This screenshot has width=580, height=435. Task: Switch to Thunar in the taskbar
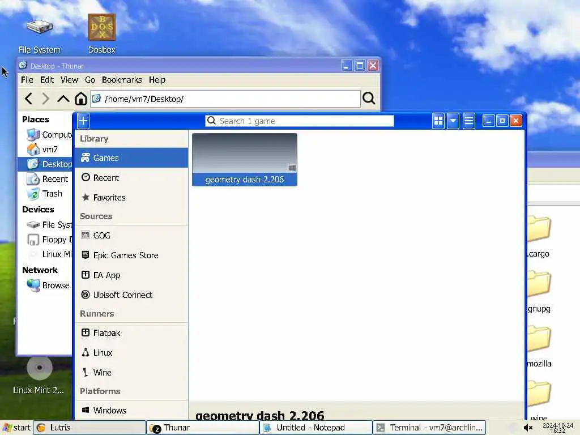pyautogui.click(x=203, y=428)
